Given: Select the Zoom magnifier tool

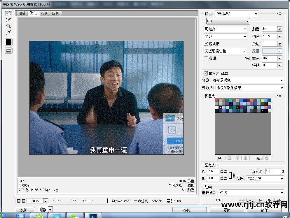Looking at the screenshot, I should coord(9,26).
